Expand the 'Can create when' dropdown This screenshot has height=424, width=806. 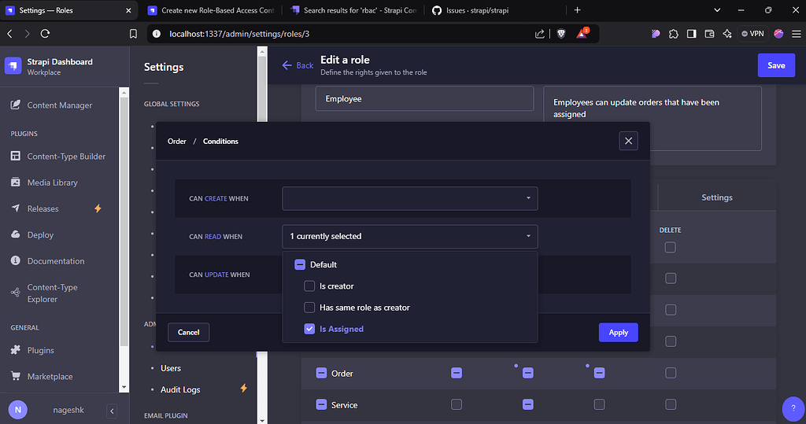(x=409, y=198)
